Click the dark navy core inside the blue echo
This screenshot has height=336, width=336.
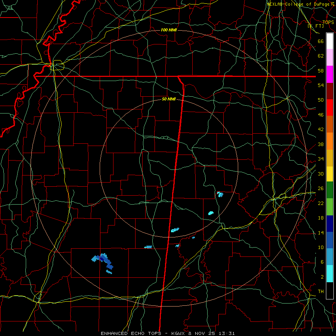tap(102, 259)
